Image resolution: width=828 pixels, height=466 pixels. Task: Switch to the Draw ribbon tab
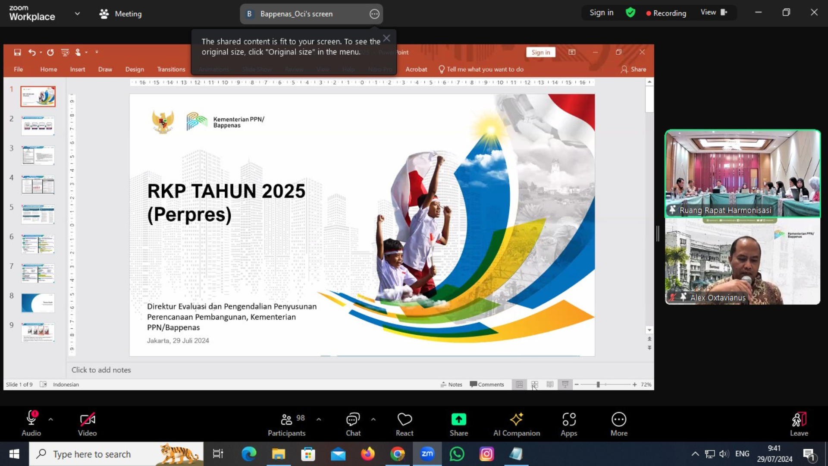(105, 69)
